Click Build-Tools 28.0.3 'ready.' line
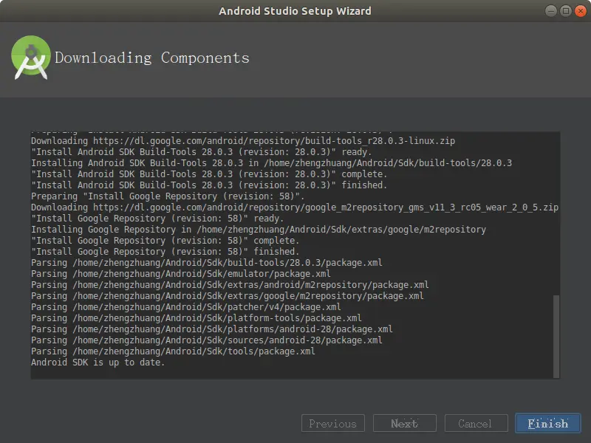The height and width of the screenshot is (443, 591). (201, 152)
